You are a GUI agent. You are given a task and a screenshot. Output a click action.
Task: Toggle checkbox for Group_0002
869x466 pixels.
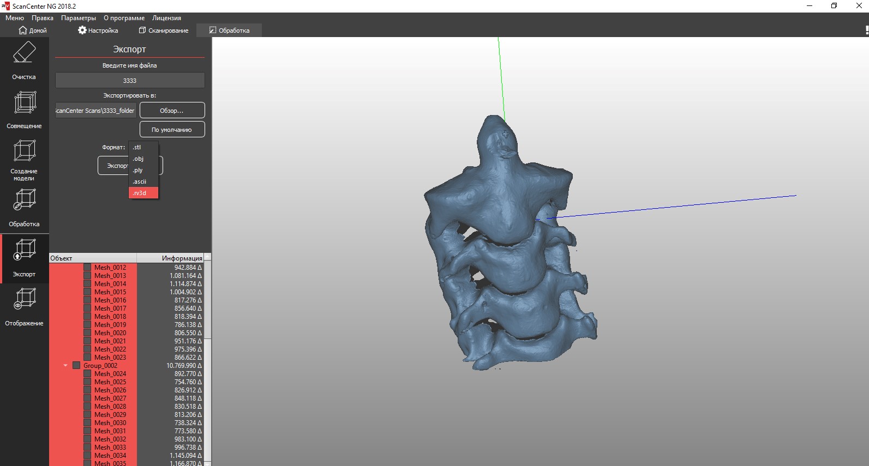[x=76, y=366]
